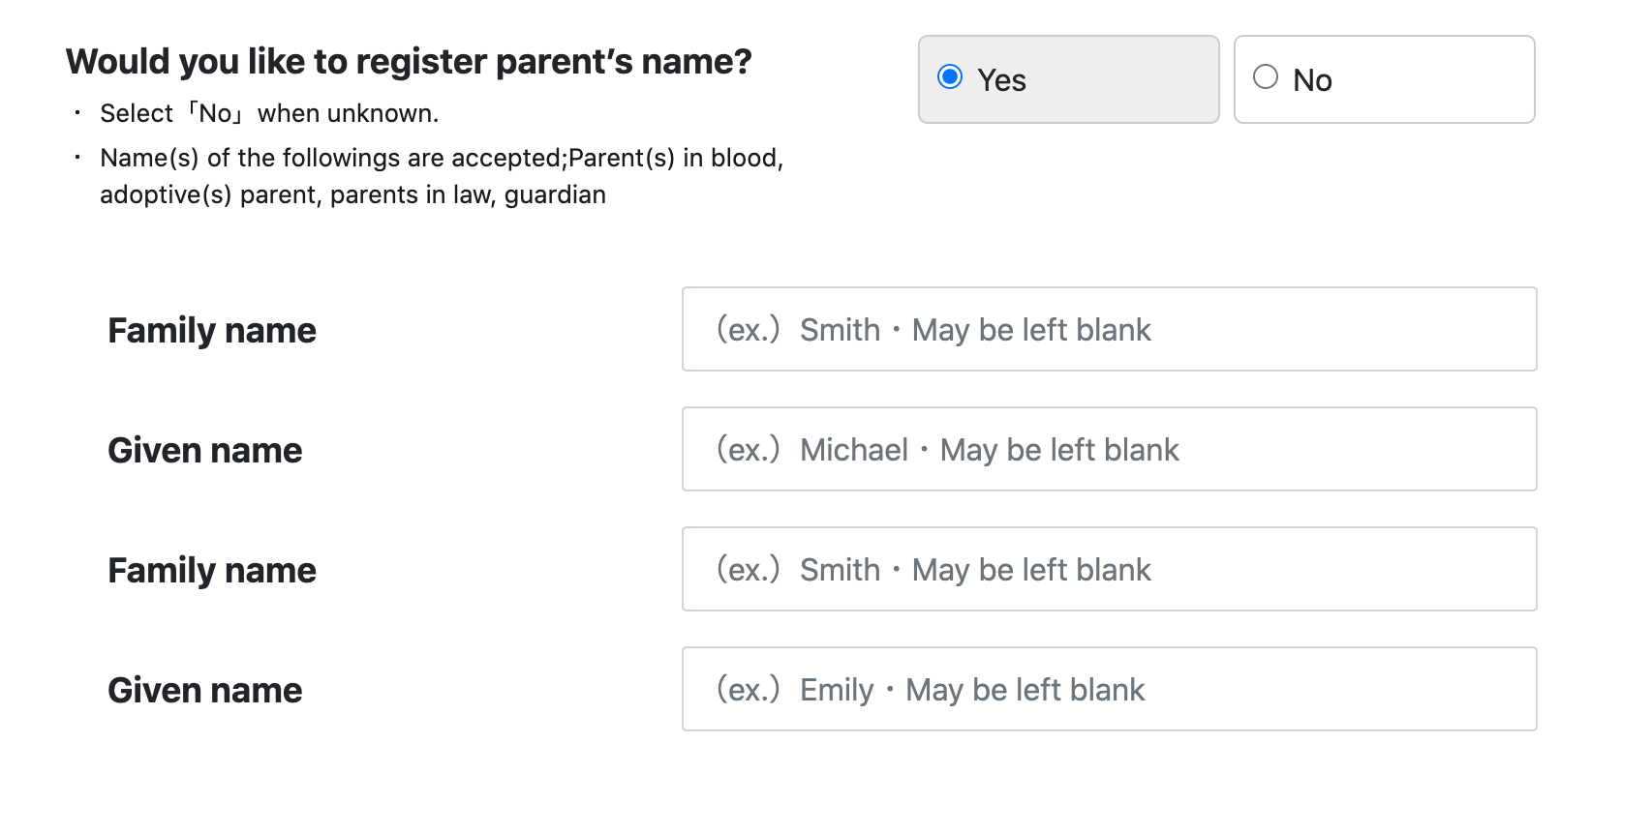Select the "Yes" radio button
The height and width of the screenshot is (834, 1652).
click(x=951, y=75)
